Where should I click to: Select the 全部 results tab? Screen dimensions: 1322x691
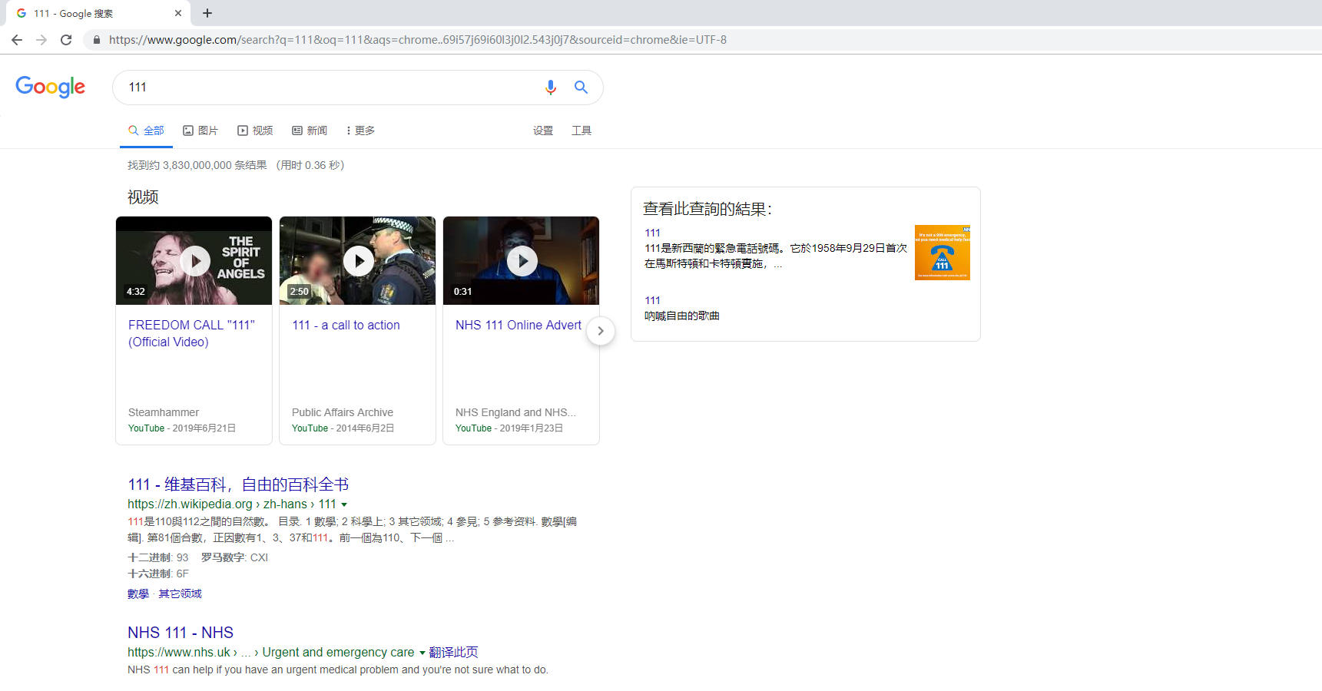tap(146, 131)
